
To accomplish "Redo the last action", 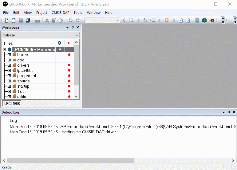I will (78, 20).
